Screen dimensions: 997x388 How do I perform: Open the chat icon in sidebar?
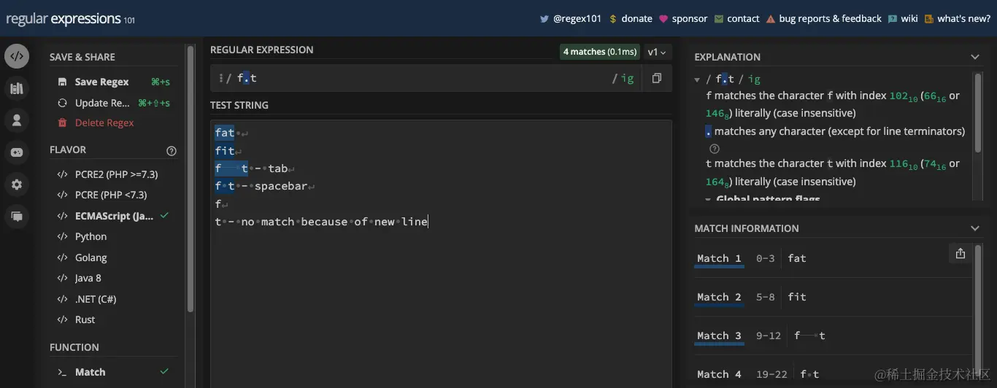[x=17, y=217]
